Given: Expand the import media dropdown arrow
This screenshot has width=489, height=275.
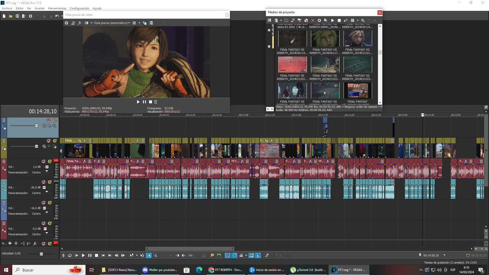Looking at the screenshot, I should point(281,20).
